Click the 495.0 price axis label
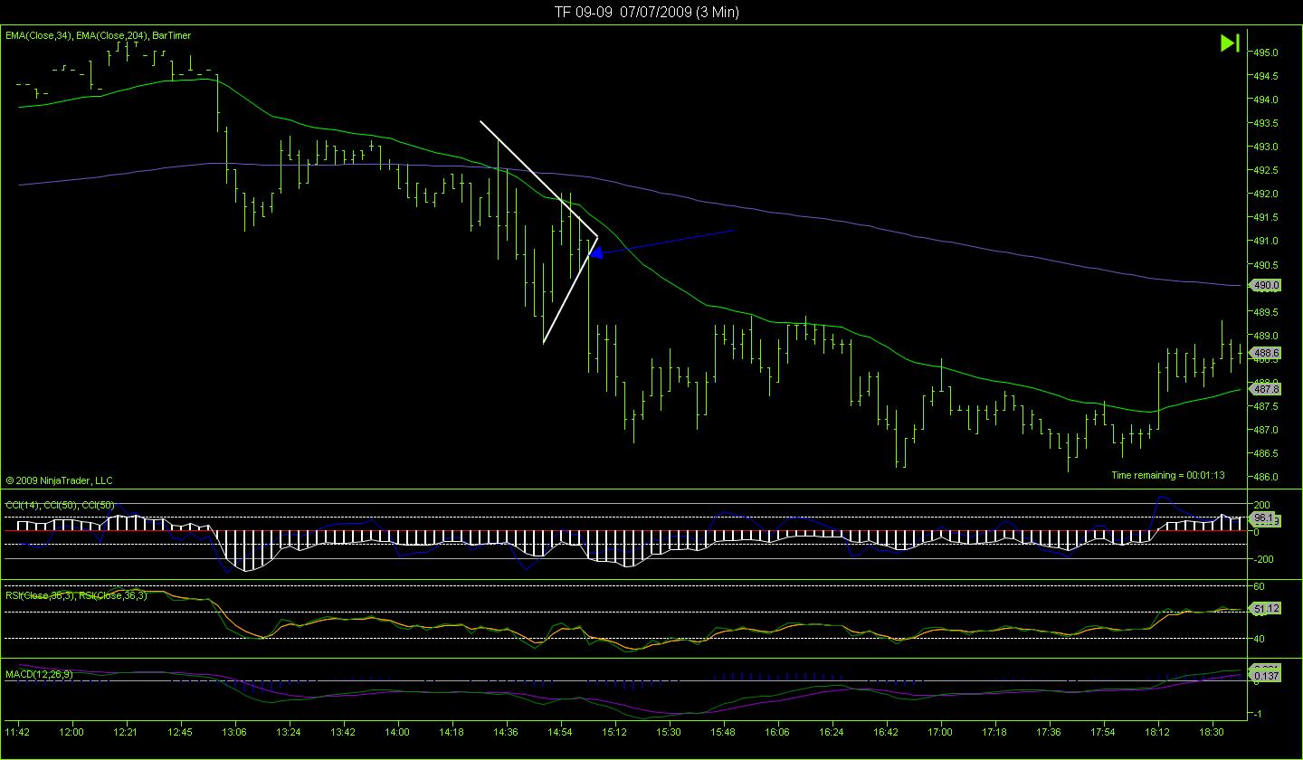 click(1266, 52)
